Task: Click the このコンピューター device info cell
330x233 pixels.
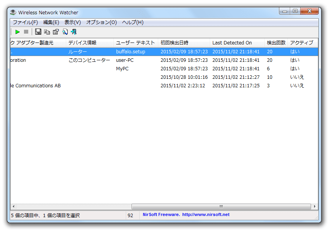Action: click(x=89, y=60)
